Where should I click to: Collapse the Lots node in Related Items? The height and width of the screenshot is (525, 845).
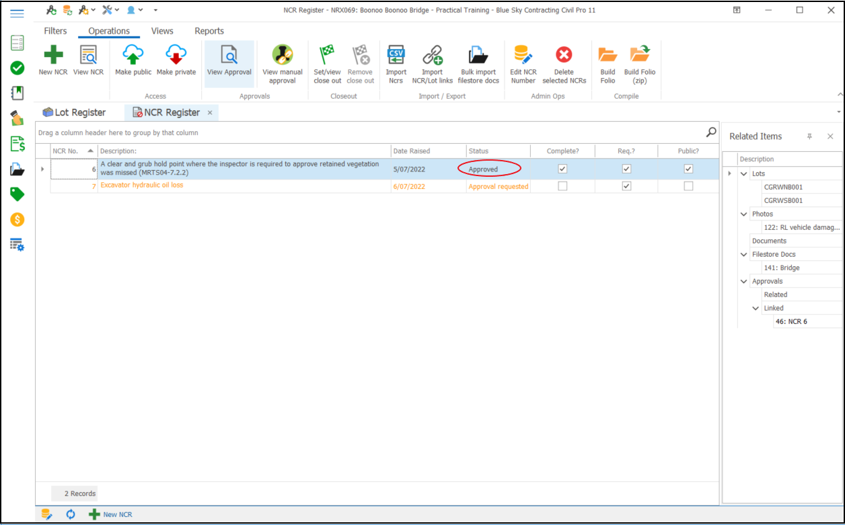tap(744, 174)
